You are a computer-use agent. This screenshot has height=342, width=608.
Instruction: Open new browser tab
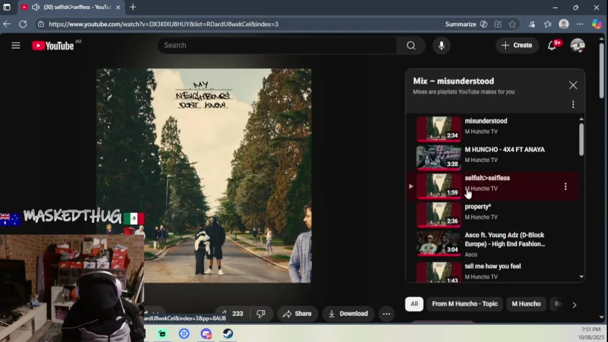(133, 7)
